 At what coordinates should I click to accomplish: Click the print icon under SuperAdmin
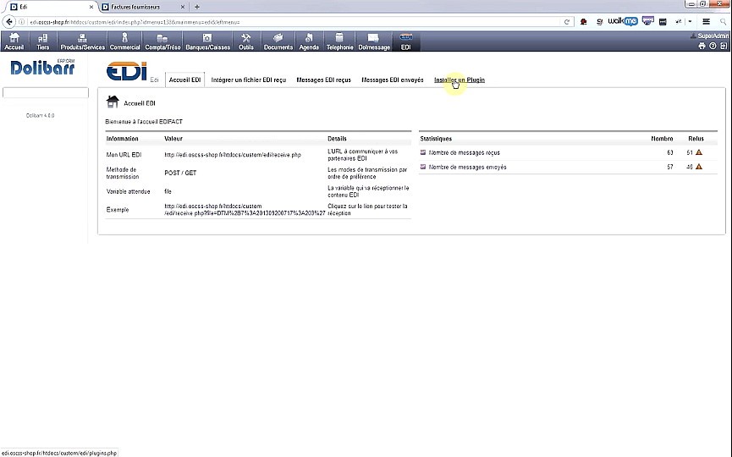tap(702, 46)
